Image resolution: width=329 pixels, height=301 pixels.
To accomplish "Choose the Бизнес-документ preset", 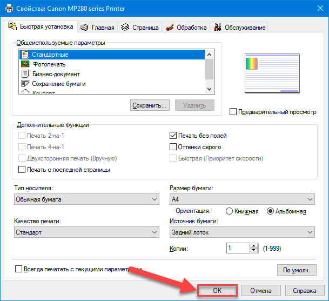I will point(112,74).
